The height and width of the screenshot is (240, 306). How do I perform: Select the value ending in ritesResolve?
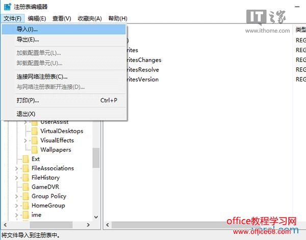(143, 70)
